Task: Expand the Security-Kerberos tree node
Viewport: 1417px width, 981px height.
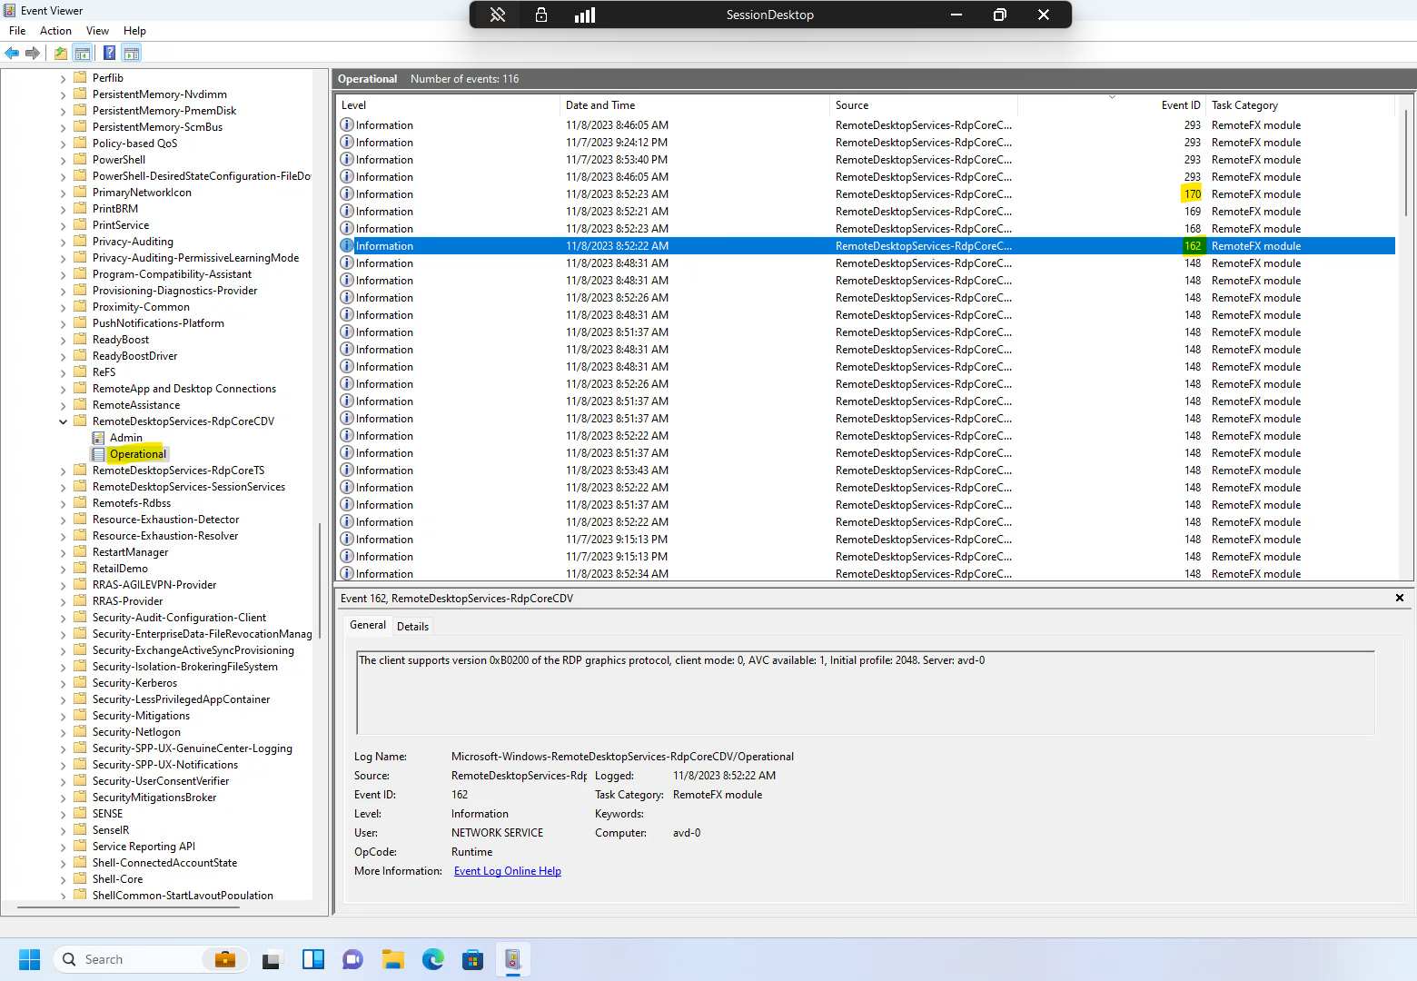Action: 63,683
